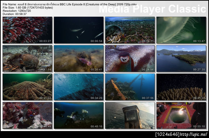
Task: Click the 'File Size: 1.60 GB' text
Action: [28, 8]
